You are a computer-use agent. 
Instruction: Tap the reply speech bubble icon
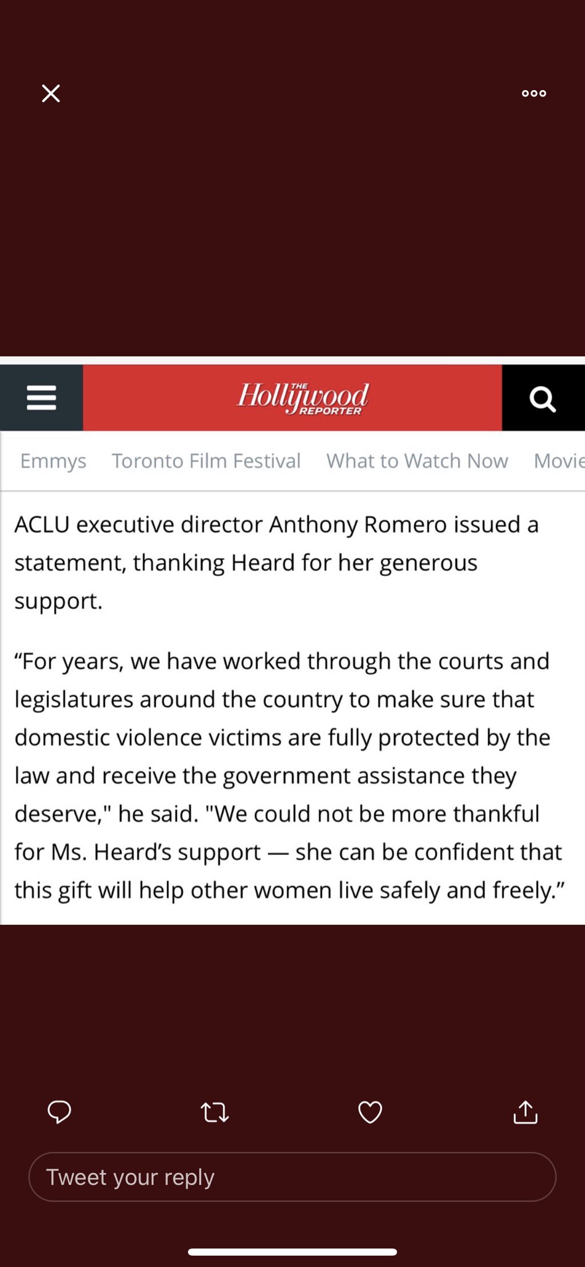click(59, 1112)
